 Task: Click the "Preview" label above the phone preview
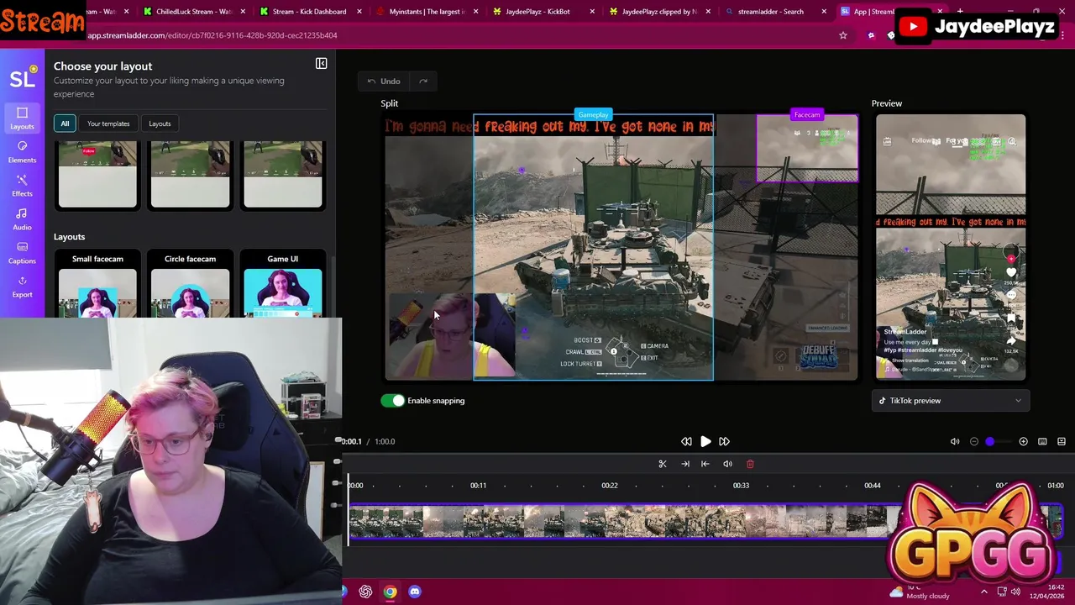point(886,103)
